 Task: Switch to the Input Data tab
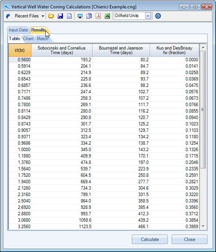click(x=18, y=30)
